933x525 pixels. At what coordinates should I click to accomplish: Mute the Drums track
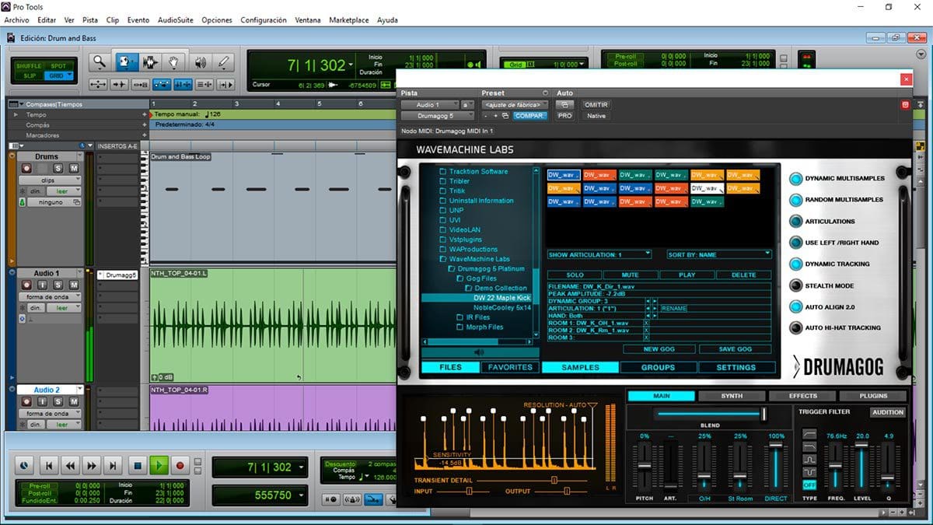pyautogui.click(x=74, y=168)
